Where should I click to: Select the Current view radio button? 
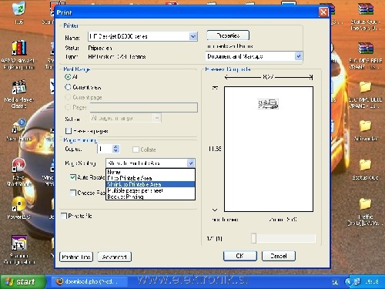coord(68,87)
